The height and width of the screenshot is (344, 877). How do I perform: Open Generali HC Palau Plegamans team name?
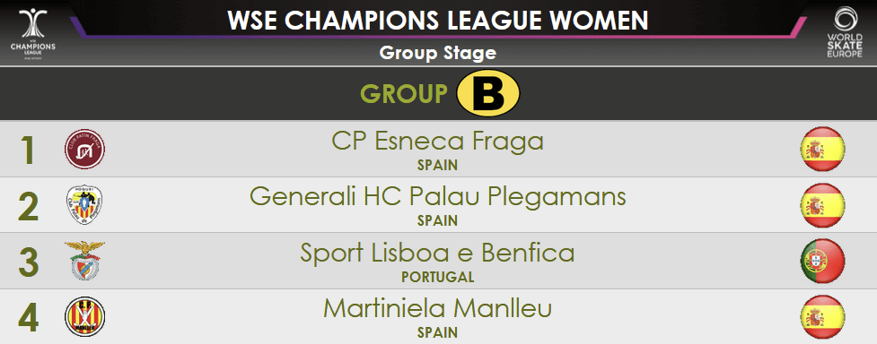coord(437,197)
